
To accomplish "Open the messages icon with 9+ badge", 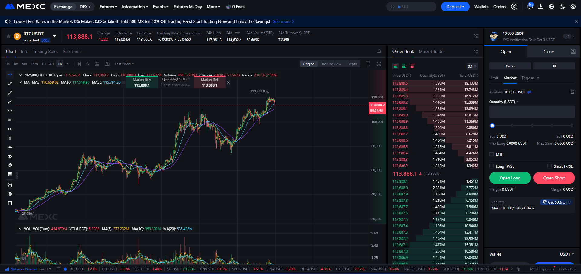I will (530, 6).
